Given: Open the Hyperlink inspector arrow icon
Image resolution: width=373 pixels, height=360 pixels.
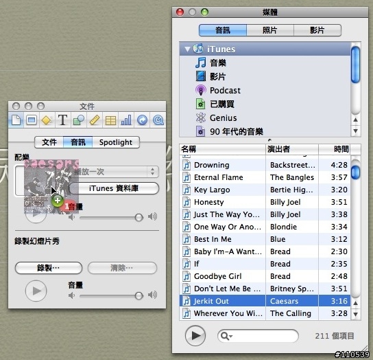Looking at the screenshot, I should pyautogui.click(x=142, y=120).
